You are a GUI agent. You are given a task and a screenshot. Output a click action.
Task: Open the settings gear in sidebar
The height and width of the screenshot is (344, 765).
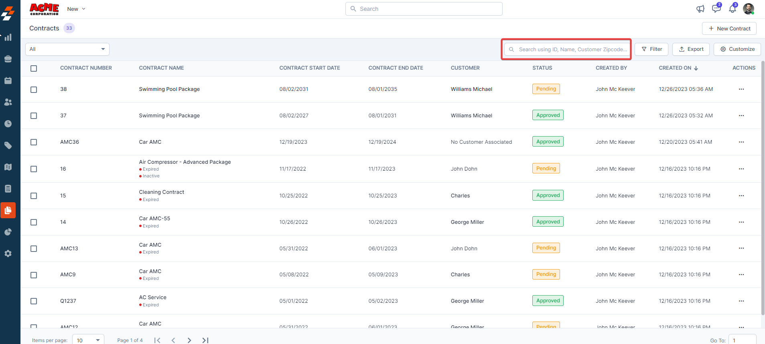(8, 253)
